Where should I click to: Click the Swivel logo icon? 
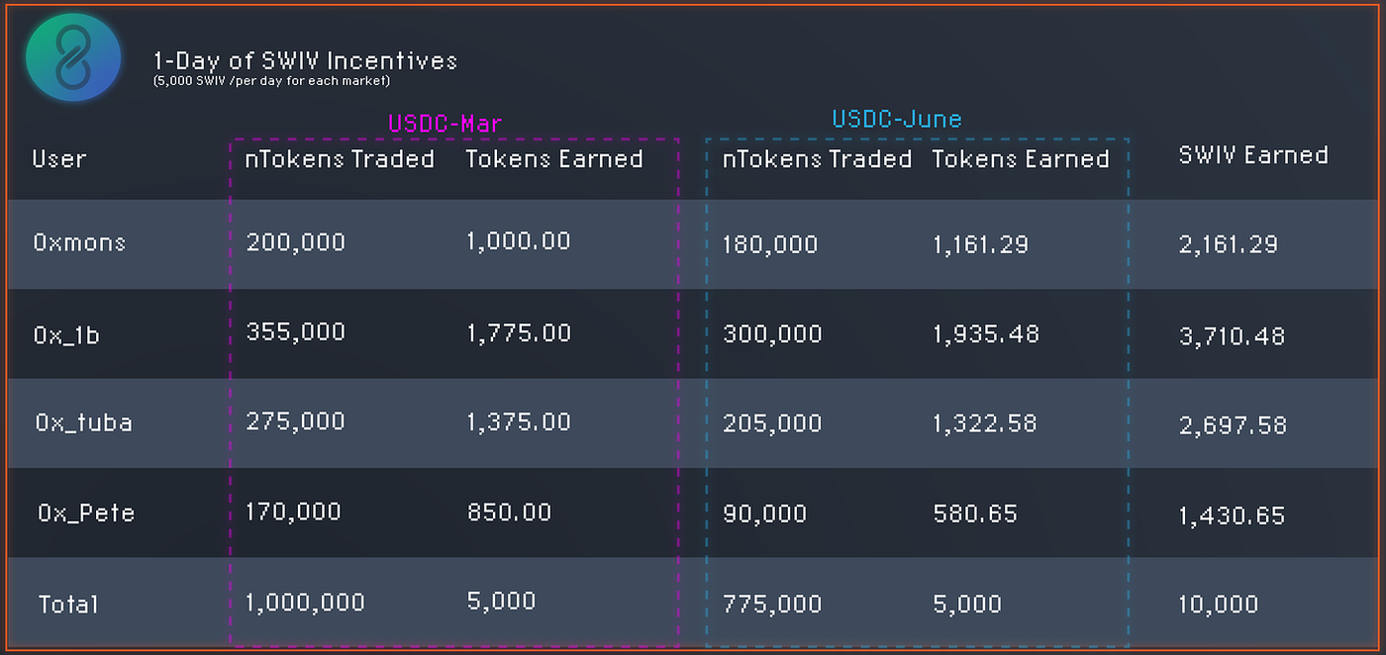pos(73,57)
